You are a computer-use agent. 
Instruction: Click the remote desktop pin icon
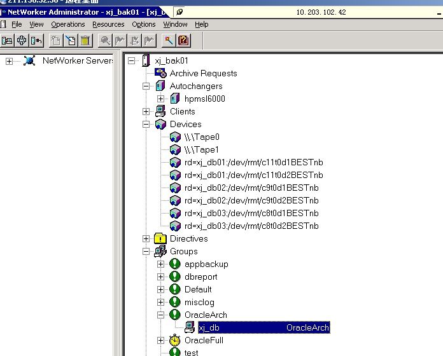pyautogui.click(x=179, y=12)
